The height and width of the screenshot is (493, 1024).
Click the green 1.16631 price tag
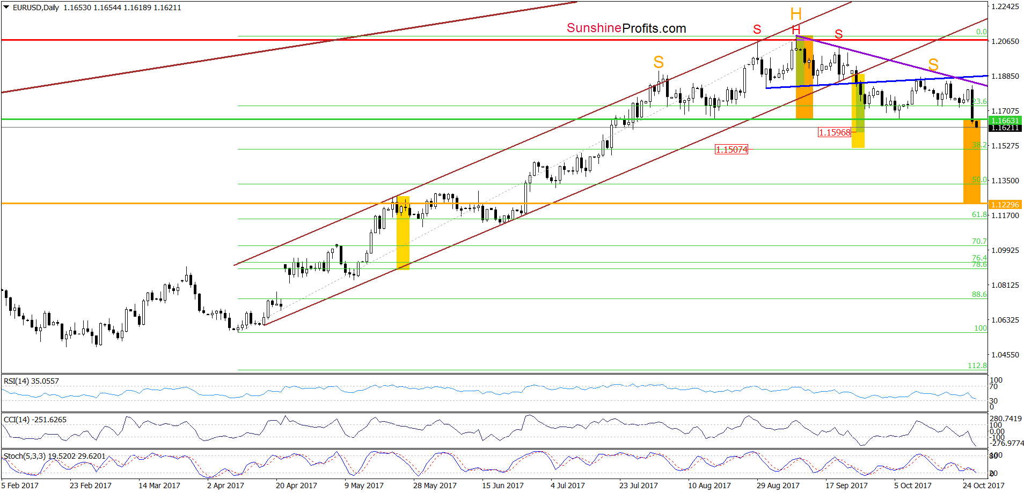(1005, 121)
